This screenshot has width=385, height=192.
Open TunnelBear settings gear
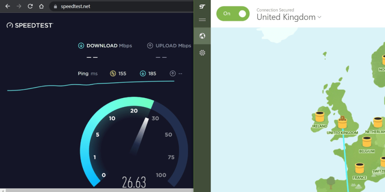click(x=202, y=53)
